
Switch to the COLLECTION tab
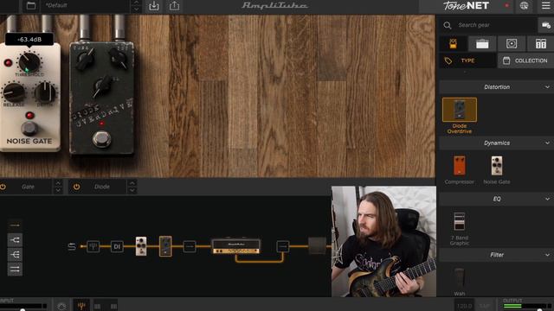pyautogui.click(x=525, y=60)
